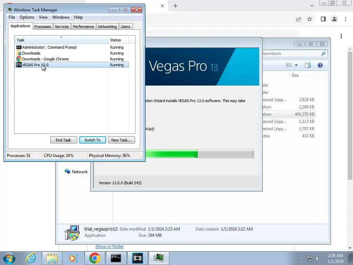Click the Vegas Pro installer progress bar
353x265 pixels.
coord(200,154)
